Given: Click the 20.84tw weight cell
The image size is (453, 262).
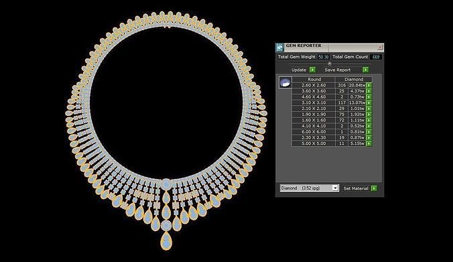Looking at the screenshot, I should click(357, 85).
